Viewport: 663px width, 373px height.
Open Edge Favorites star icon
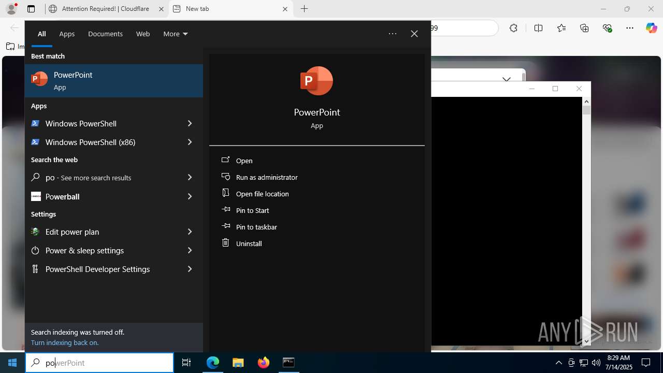561,28
